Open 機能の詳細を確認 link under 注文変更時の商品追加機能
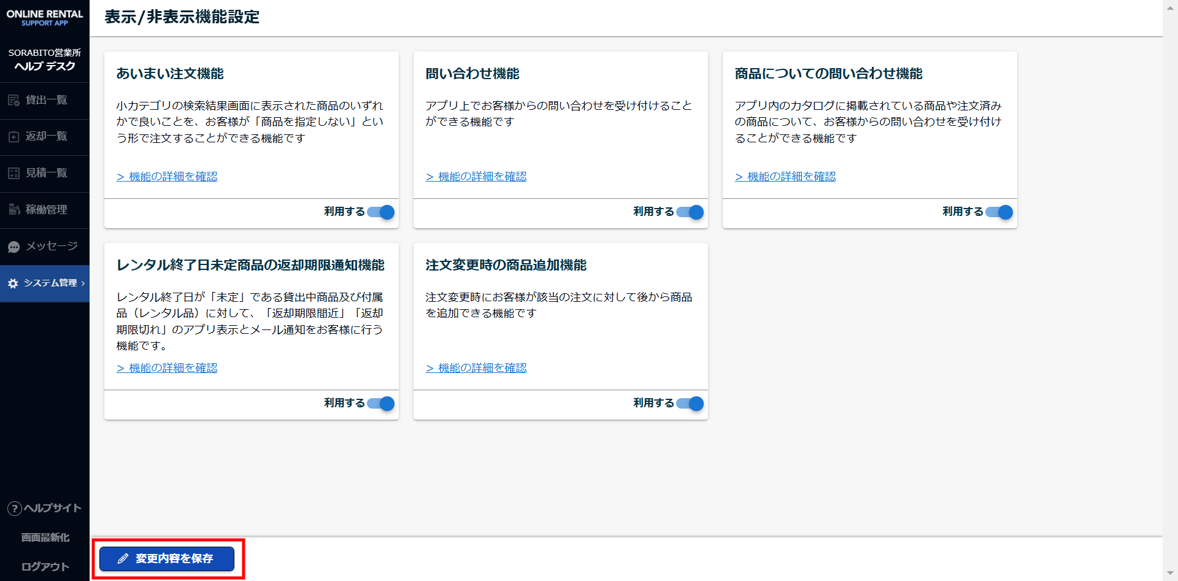Image resolution: width=1178 pixels, height=581 pixels. (477, 368)
